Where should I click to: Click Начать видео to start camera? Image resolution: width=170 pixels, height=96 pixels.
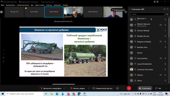point(77,88)
